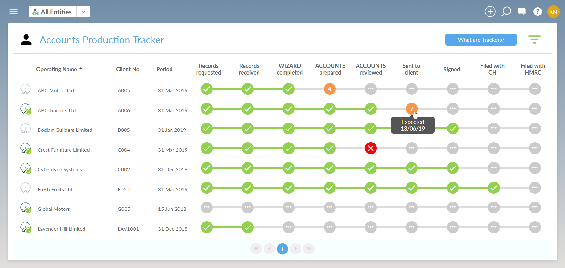This screenshot has width=565, height=268.
Task: Open Crest Furniture Limited client row
Action: [64, 150]
